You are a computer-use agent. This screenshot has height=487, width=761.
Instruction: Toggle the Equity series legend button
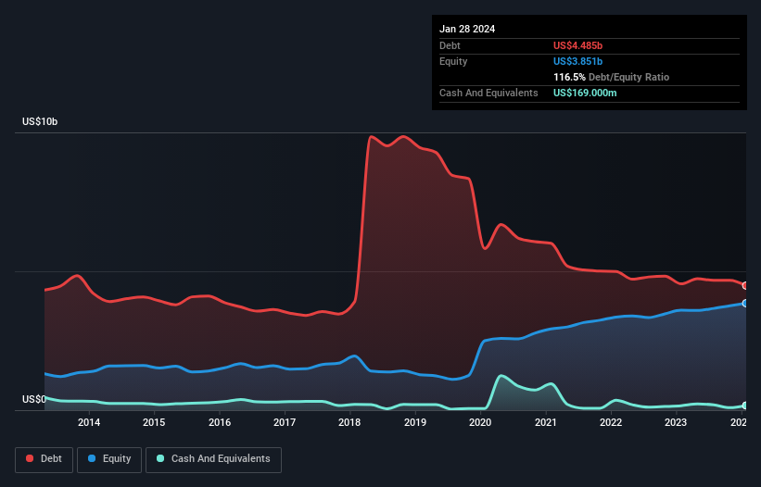coord(109,459)
